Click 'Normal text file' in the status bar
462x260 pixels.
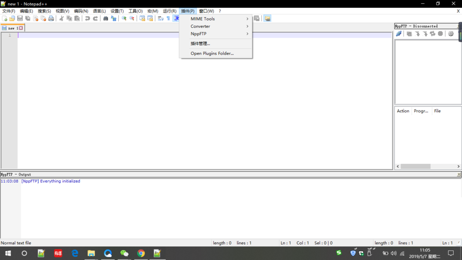16,243
